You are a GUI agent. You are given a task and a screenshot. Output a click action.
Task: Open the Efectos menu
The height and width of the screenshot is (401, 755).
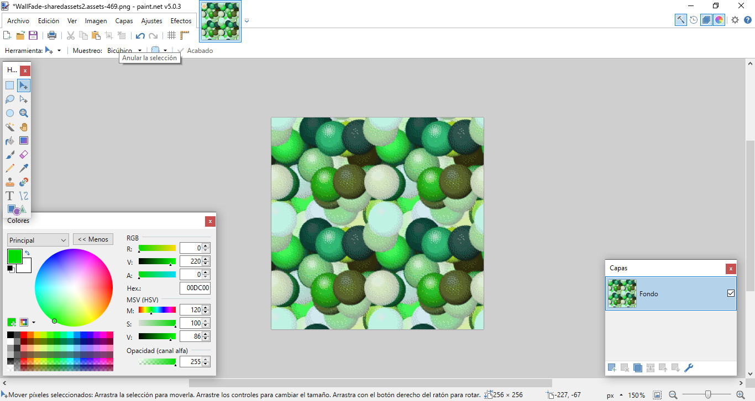coord(181,21)
